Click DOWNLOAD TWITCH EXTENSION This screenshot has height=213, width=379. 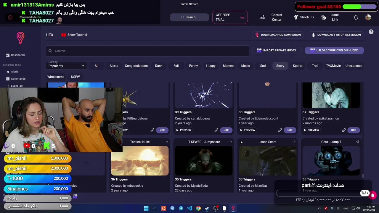tap(336, 35)
